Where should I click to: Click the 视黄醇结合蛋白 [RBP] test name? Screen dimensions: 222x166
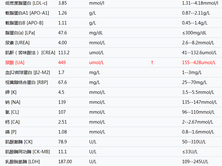27,82
